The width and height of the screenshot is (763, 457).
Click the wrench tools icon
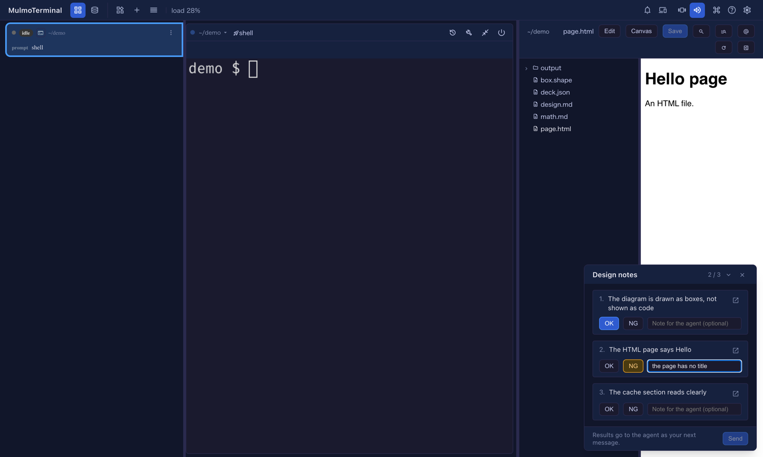click(469, 32)
